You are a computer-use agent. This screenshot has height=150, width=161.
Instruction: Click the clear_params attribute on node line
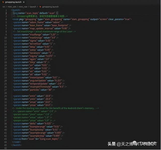click(x=115, y=19)
